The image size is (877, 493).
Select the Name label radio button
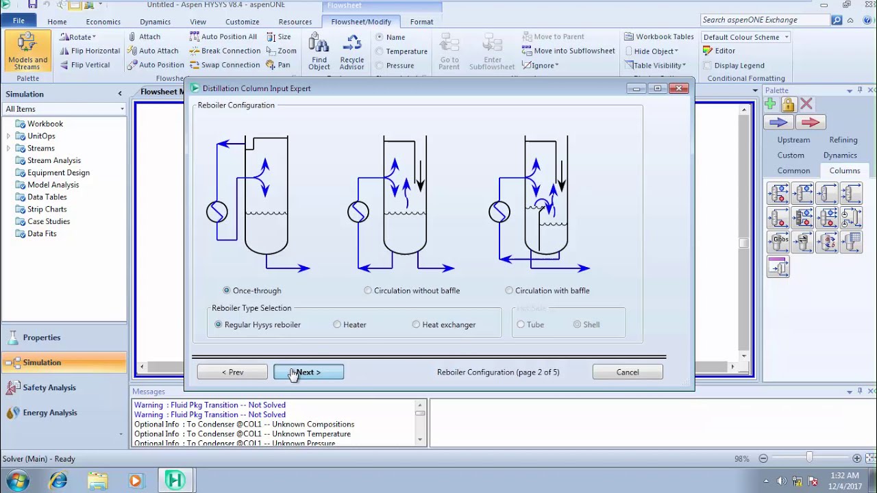click(x=380, y=37)
